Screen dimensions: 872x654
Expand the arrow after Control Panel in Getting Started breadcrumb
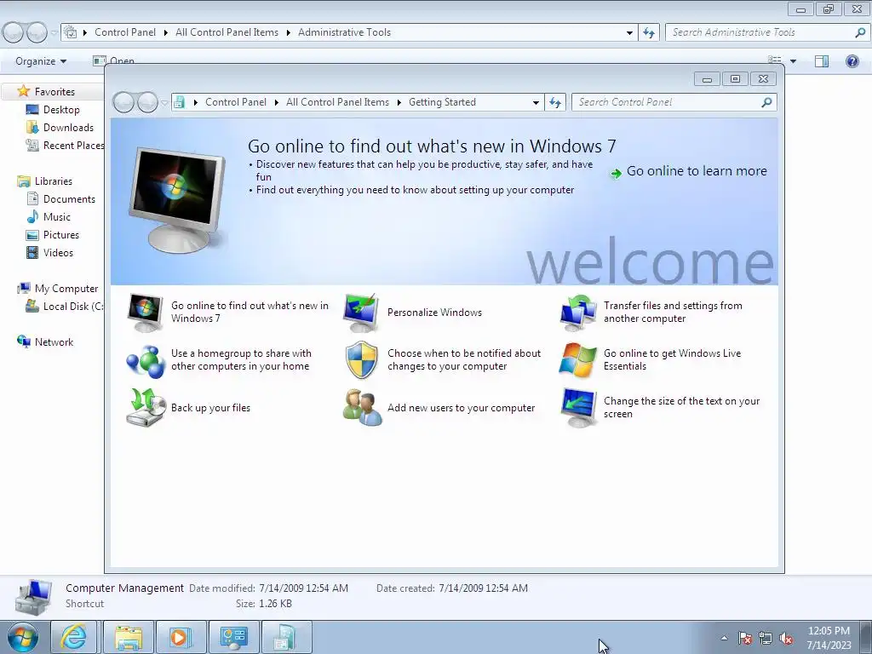tap(277, 102)
